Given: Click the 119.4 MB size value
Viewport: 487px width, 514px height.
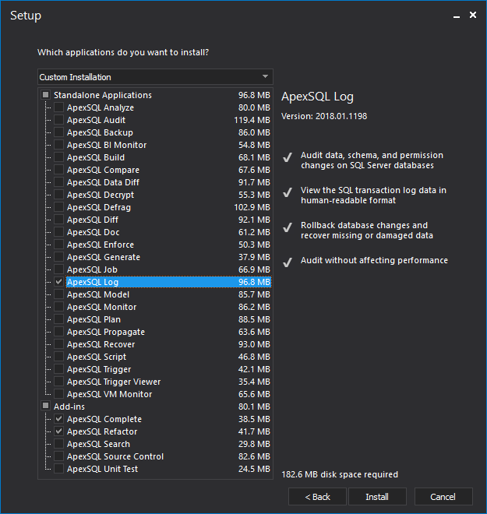Looking at the screenshot, I should click(x=252, y=120).
